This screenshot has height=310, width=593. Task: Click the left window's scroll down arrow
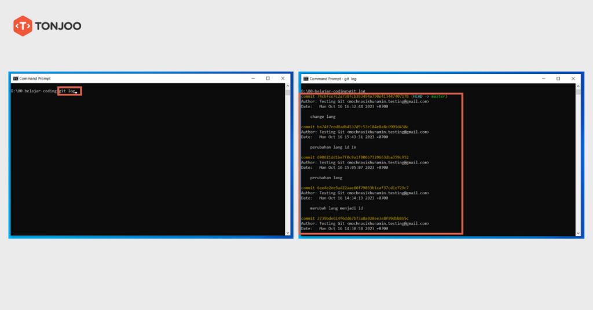[x=289, y=232]
